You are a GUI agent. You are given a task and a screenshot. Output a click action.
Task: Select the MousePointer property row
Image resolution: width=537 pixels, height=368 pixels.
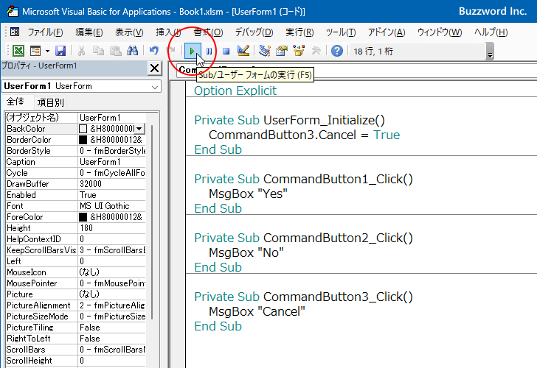pyautogui.click(x=76, y=283)
